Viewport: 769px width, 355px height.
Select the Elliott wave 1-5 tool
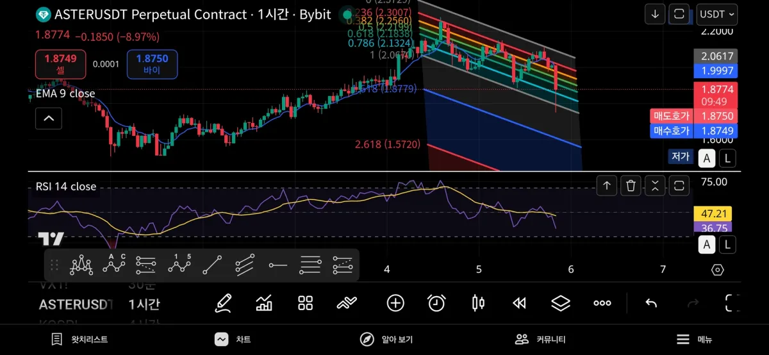(x=179, y=265)
